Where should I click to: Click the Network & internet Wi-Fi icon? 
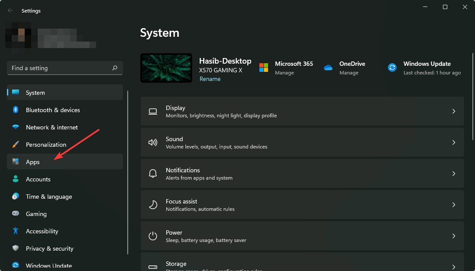coord(16,127)
